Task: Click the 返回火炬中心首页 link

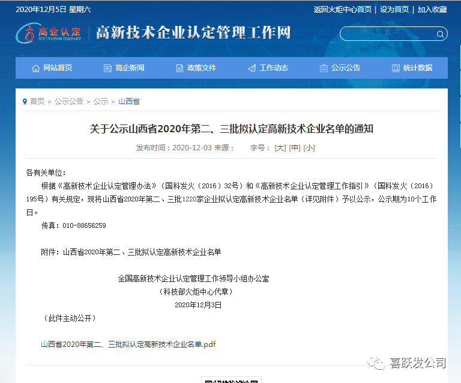Action: click(343, 10)
